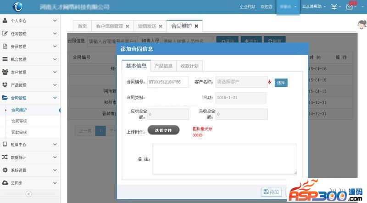Open 合同维护 in the sidebar
Viewport: 367px width, 203px height.
tap(19, 110)
